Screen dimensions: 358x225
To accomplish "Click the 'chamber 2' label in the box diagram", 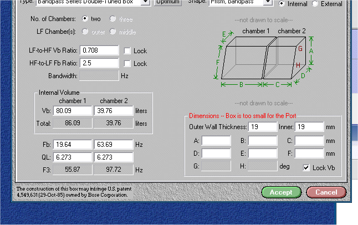I will 291,31.
